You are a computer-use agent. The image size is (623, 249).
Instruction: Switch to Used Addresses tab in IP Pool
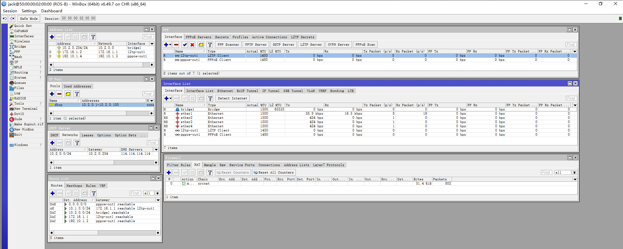point(78,86)
